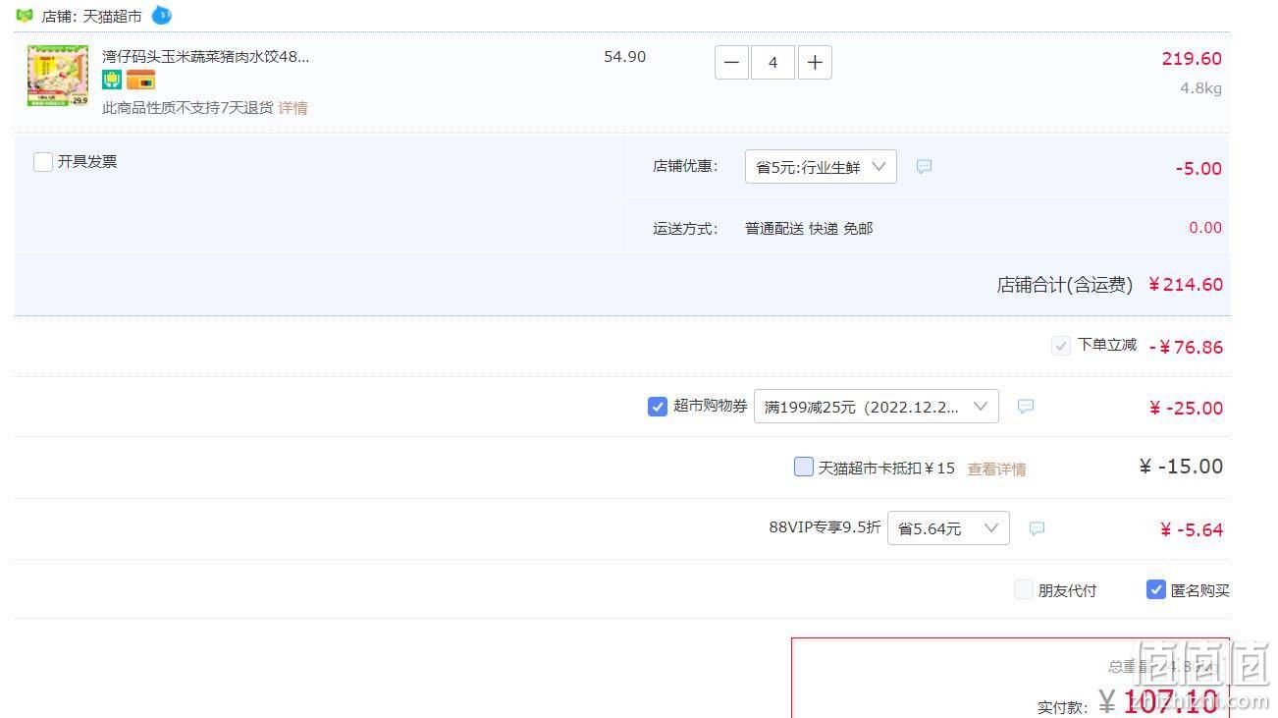Click instant reduction amount -¥76.86
The height and width of the screenshot is (718, 1278).
tap(1186, 348)
